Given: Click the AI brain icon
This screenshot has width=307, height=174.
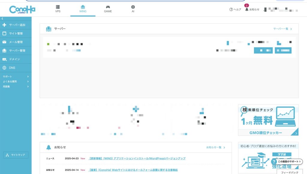Looking at the screenshot, I should click(133, 7).
